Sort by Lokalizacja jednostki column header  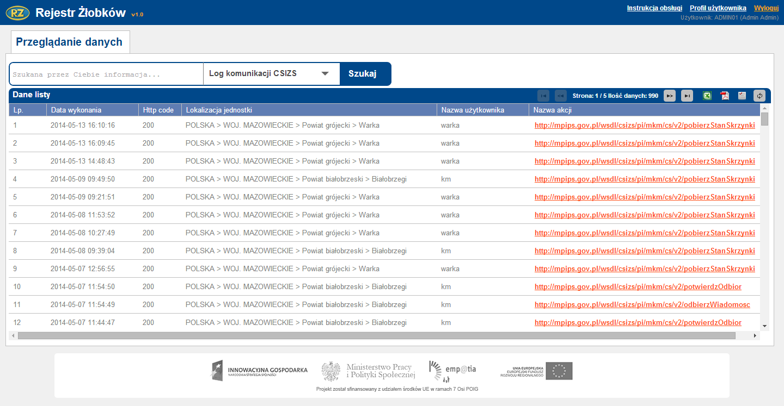(309, 110)
